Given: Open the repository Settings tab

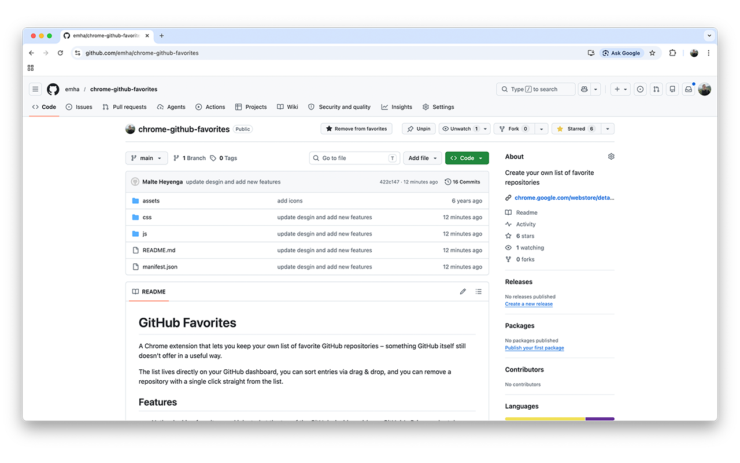Looking at the screenshot, I should (438, 107).
